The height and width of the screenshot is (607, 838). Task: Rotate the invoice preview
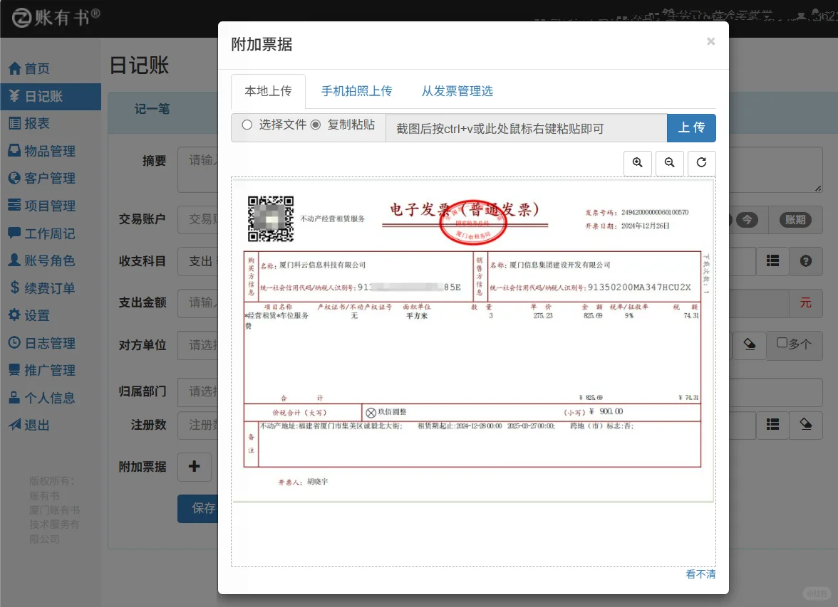[701, 163]
